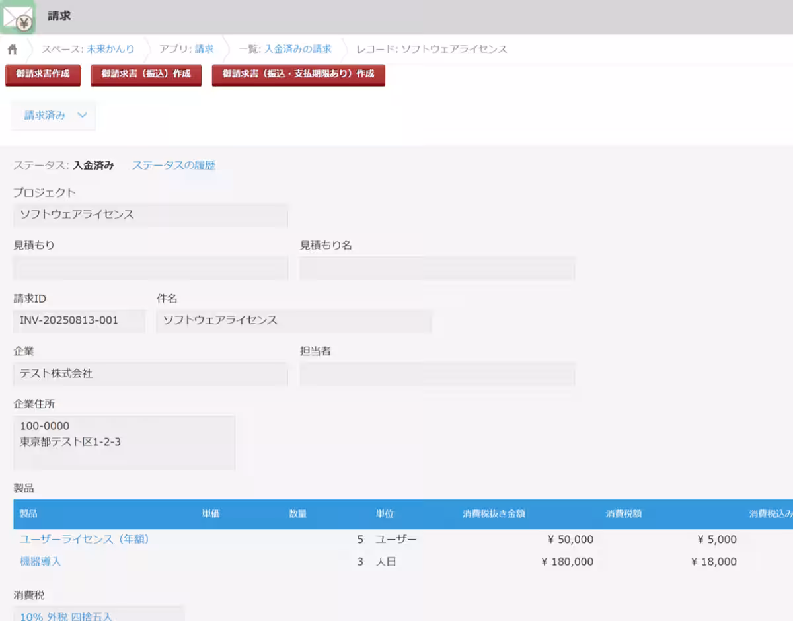
Task: Click the 件名 subject field
Action: (293, 321)
